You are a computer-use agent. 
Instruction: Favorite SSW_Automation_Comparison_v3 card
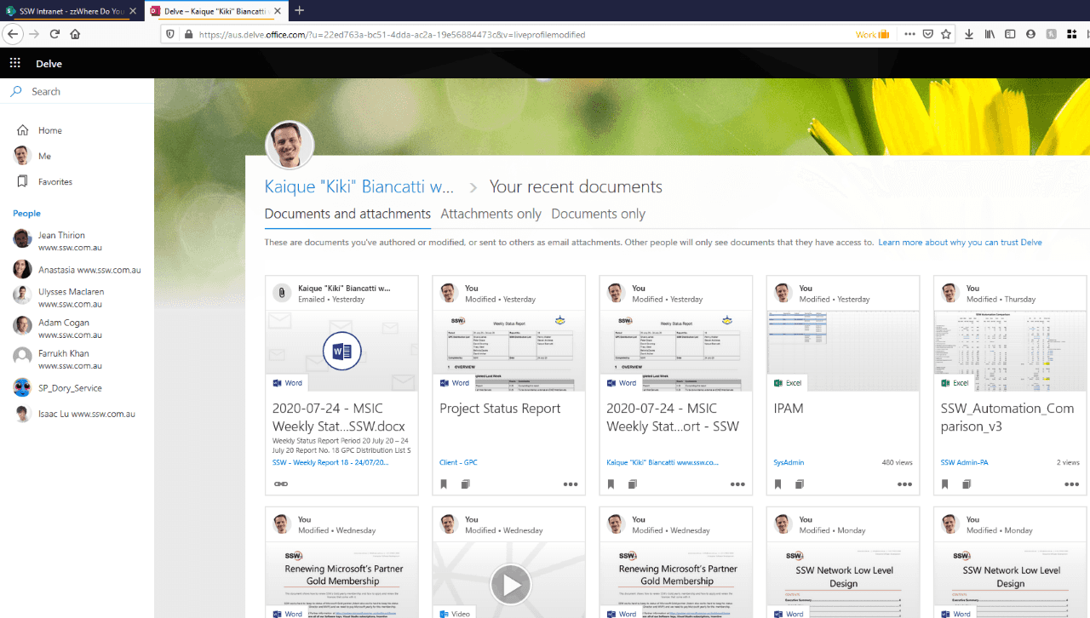pos(944,484)
